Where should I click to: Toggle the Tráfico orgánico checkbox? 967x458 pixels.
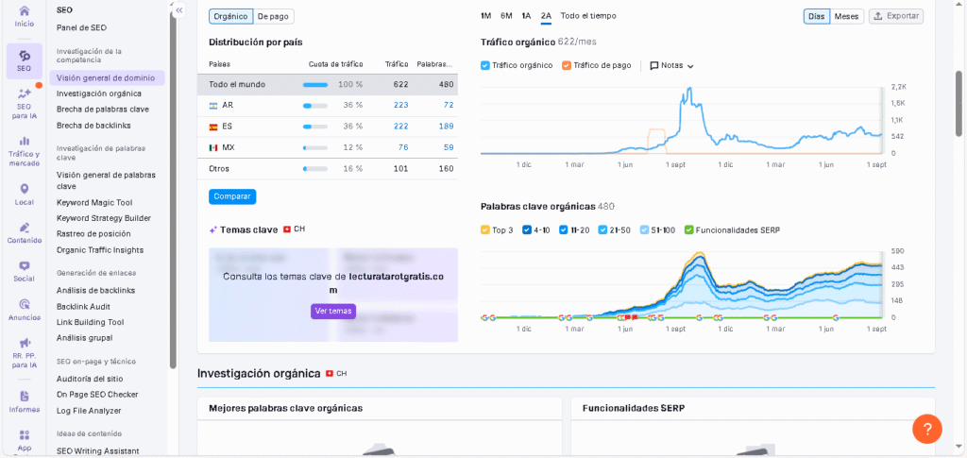[485, 65]
